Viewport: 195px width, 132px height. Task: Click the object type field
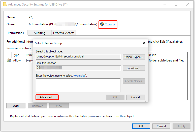click(78, 57)
